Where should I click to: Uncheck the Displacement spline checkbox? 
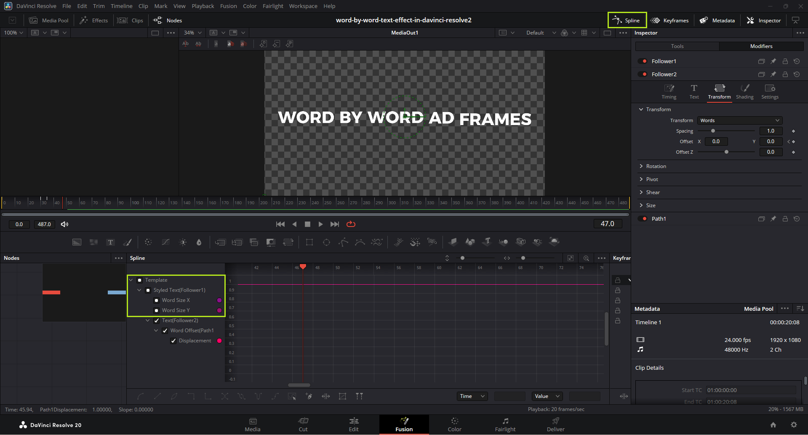coord(173,341)
